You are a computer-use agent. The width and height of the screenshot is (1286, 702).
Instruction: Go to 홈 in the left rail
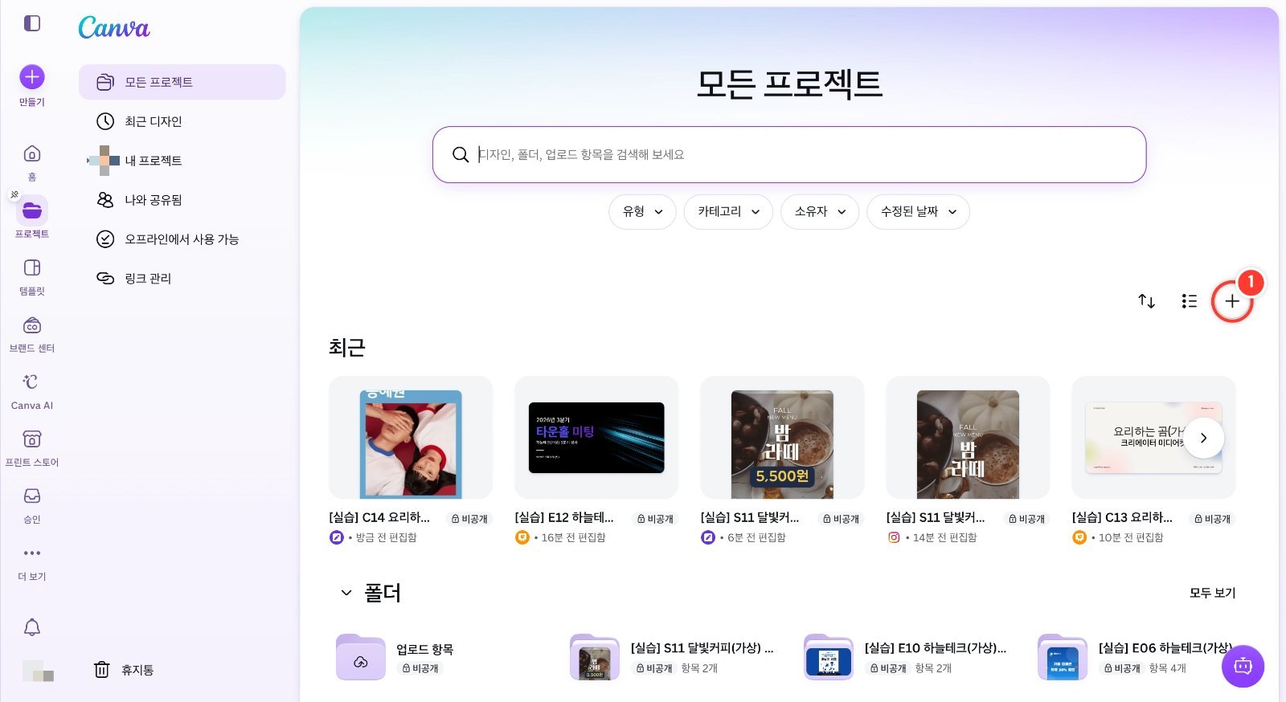(x=32, y=163)
